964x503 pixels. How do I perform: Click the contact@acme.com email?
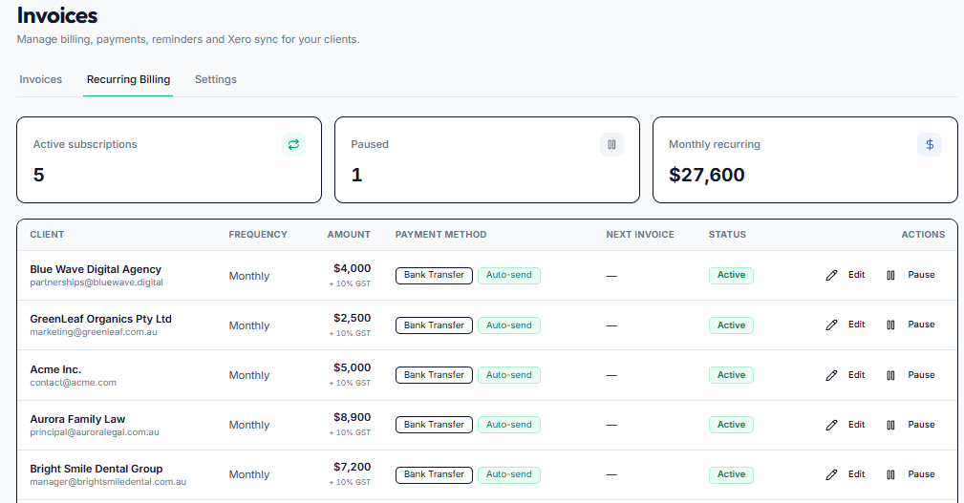click(x=74, y=383)
